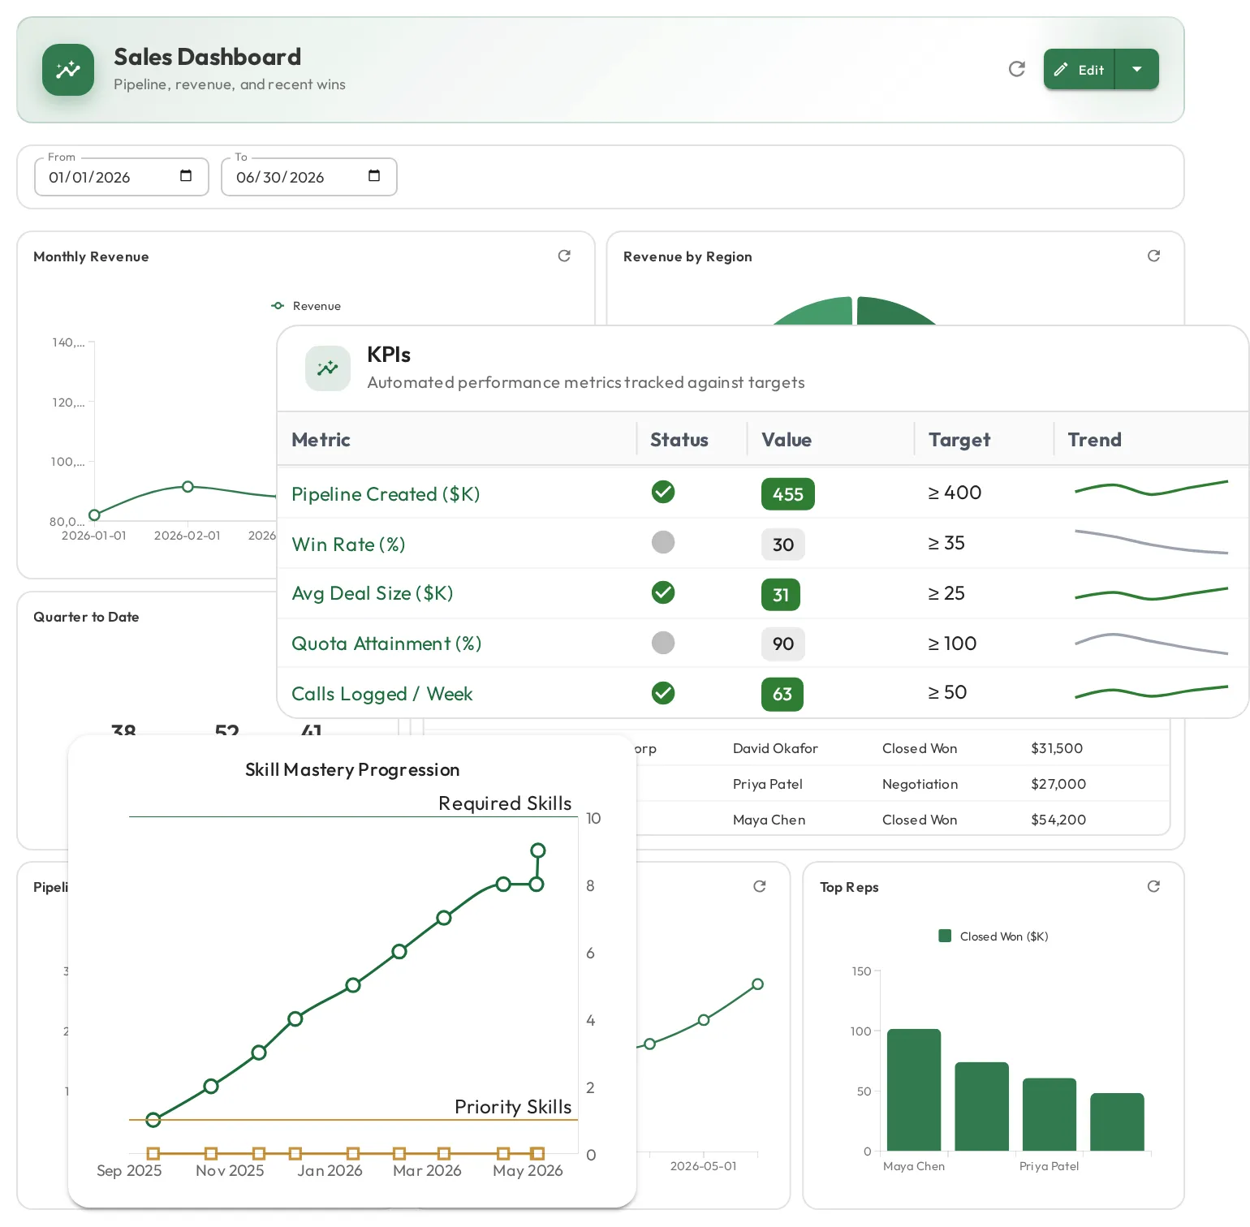The width and height of the screenshot is (1250, 1227).
Task: Click the Quota Attainment trend sparkline
Action: 1151,644
